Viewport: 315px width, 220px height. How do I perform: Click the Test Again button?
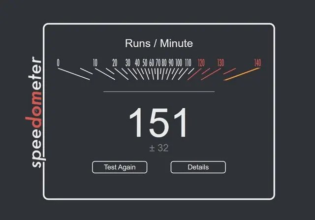click(120, 167)
